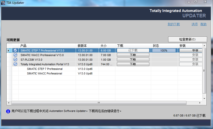Click the 安装 column header
This screenshot has width=213, height=129.
190,46
